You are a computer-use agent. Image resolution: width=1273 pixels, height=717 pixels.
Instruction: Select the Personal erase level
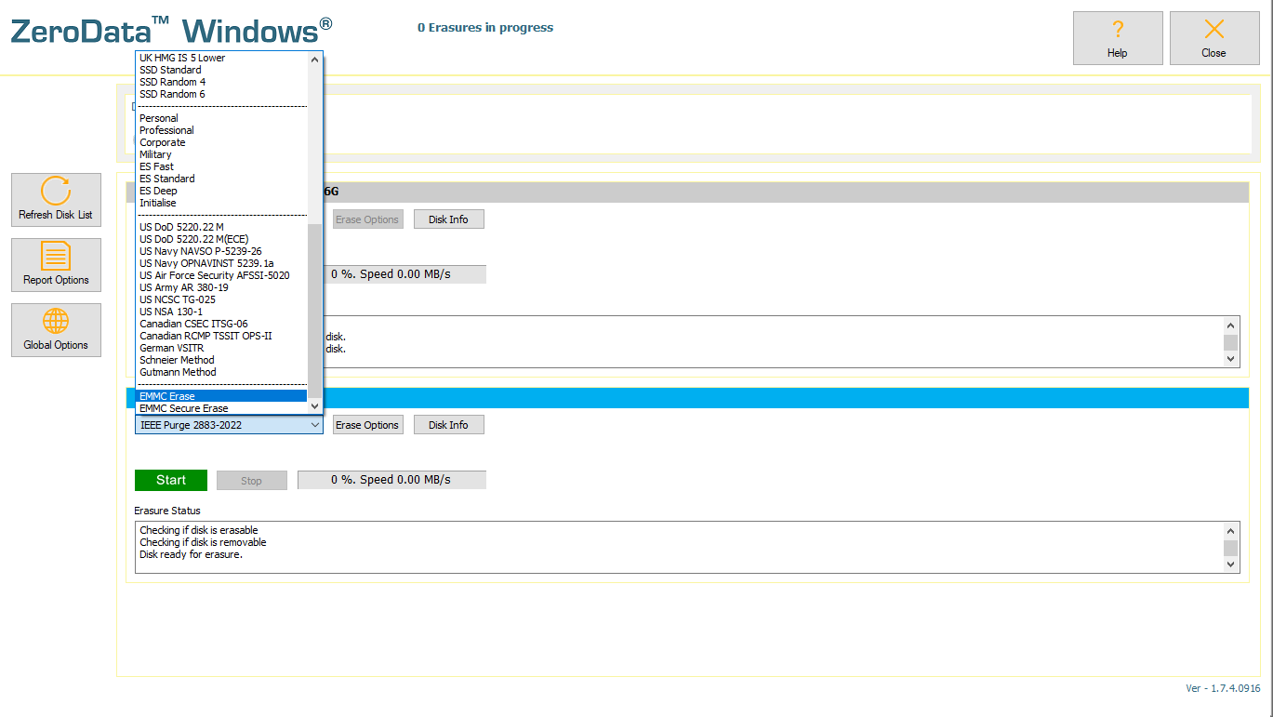click(221, 118)
